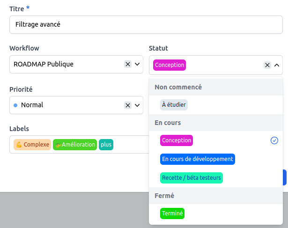The height and width of the screenshot is (228, 288).
Task: Click the blue dot beside Normal
Action: coord(15,105)
